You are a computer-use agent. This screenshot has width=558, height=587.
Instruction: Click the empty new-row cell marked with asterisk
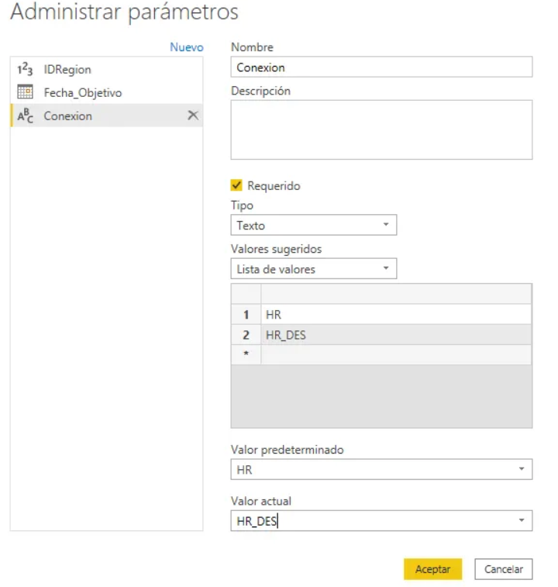395,355
